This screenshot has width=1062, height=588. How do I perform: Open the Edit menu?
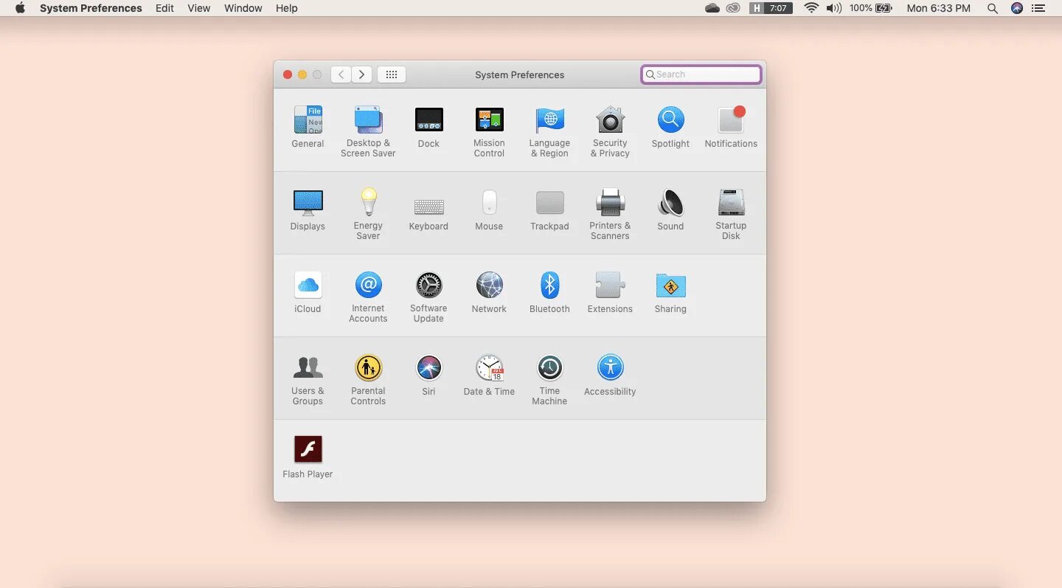(164, 8)
